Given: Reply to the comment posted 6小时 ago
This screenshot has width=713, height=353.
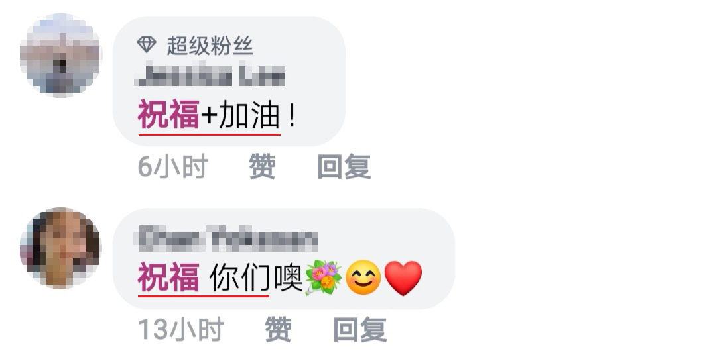Looking at the screenshot, I should [344, 166].
